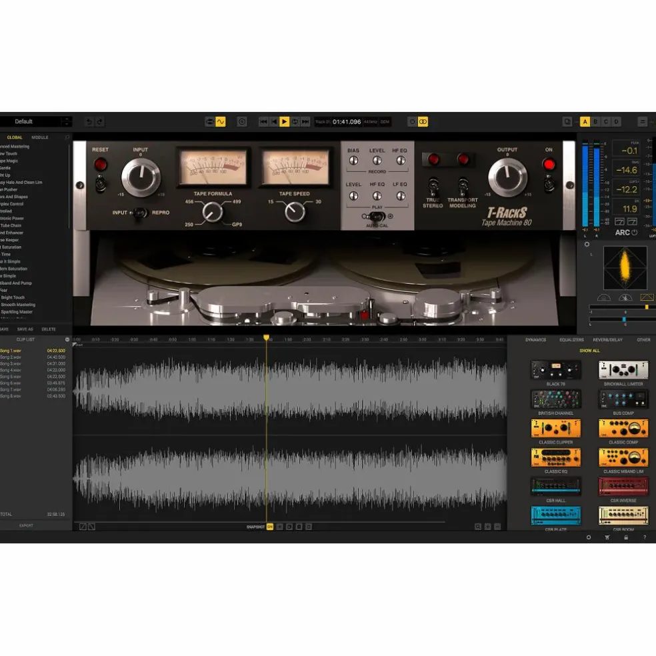This screenshot has width=656, height=656.
Task: Select the yellow highlighted scope icon
Action: tap(647, 297)
